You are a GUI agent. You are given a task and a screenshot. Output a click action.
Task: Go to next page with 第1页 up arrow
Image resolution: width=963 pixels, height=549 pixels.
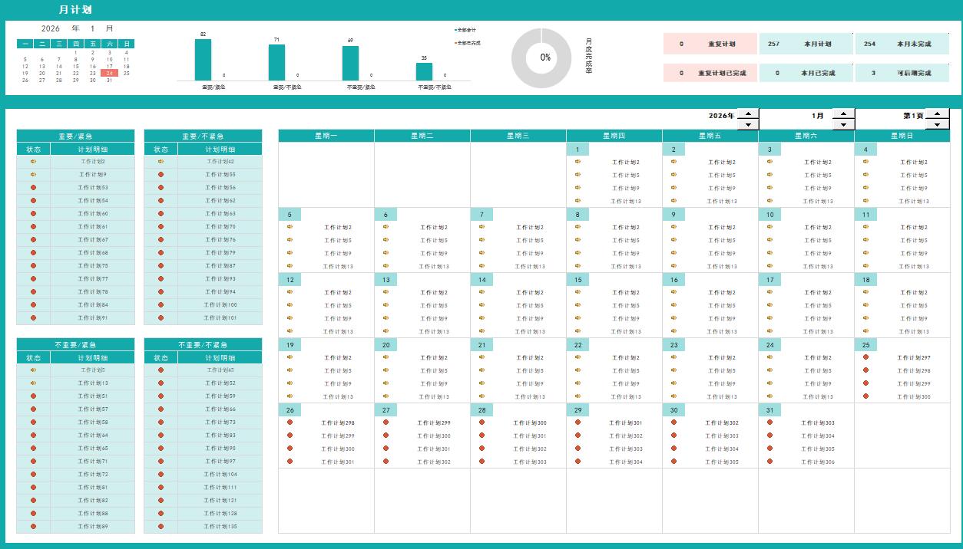click(938, 113)
